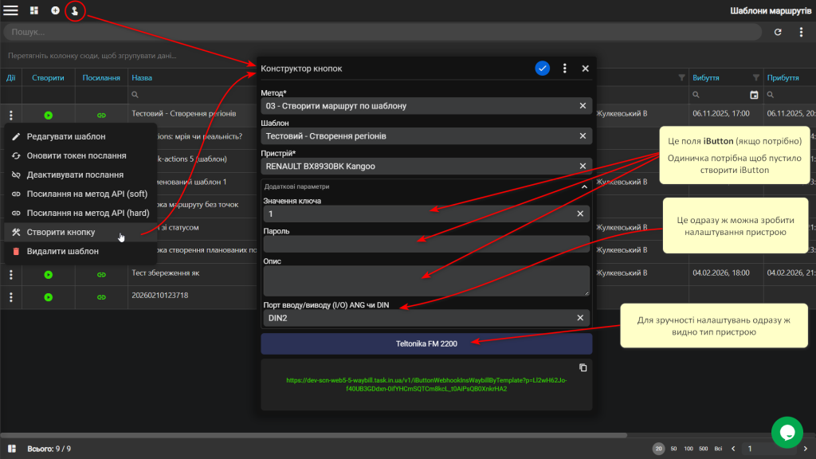Refresh the table data

pyautogui.click(x=778, y=32)
